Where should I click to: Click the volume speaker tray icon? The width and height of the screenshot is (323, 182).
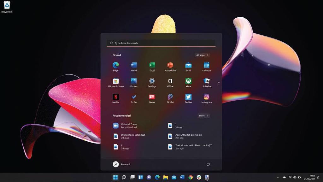pos(295,177)
